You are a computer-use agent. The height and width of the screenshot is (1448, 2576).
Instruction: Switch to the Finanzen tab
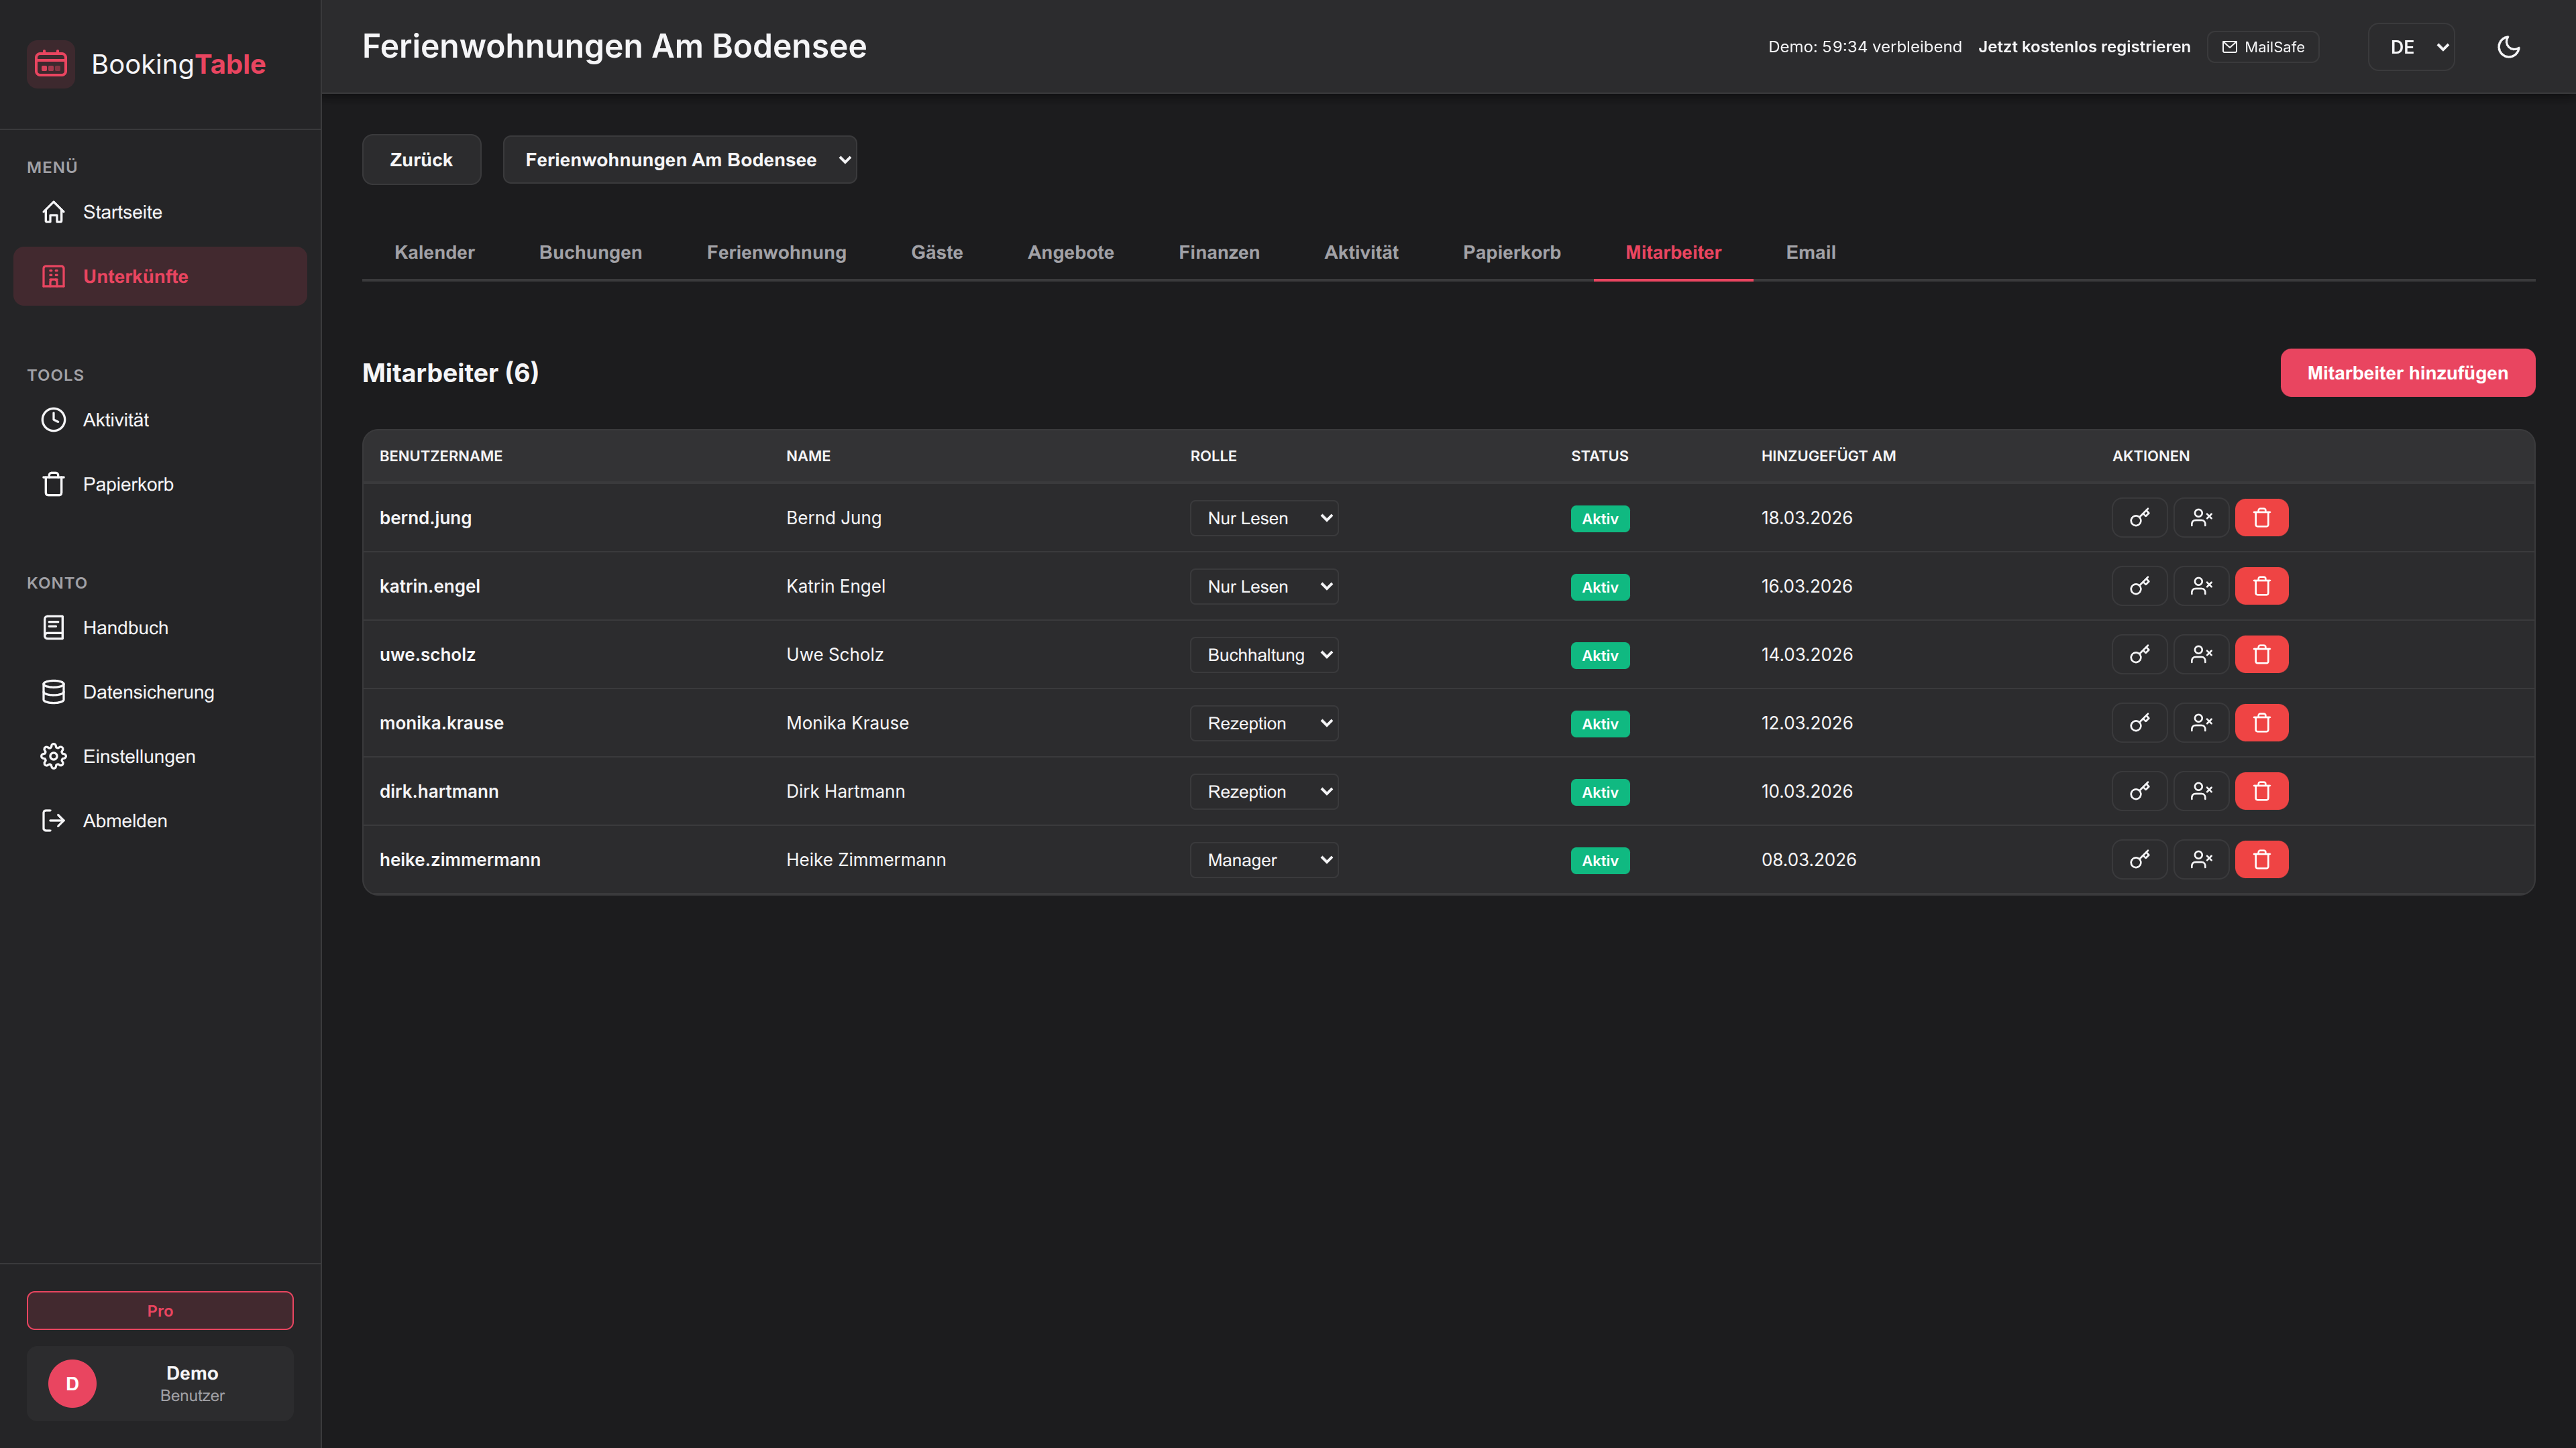point(1219,253)
